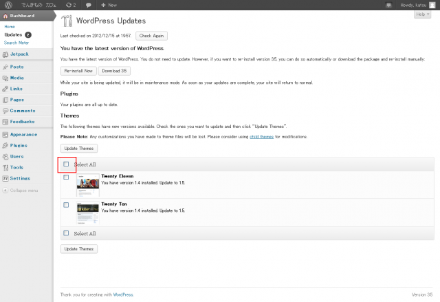Open the updates counter icon in admin bar
This screenshot has height=302, width=440.
(x=69, y=5)
